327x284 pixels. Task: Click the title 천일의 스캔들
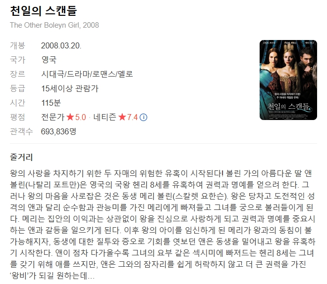44,10
